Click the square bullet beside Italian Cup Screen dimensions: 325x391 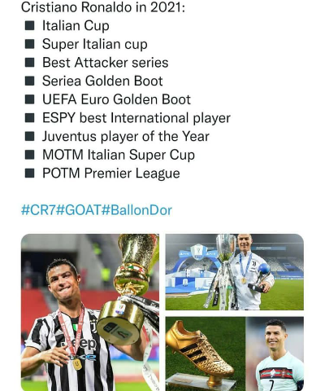[29, 26]
